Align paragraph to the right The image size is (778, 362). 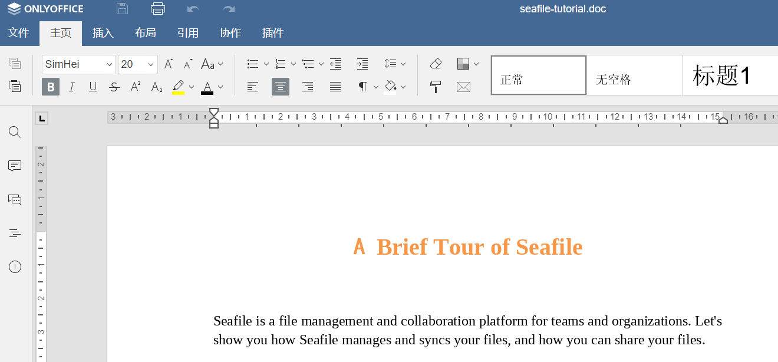click(308, 87)
